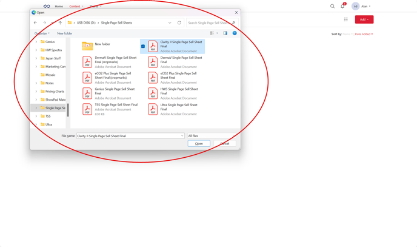Open the Home tab in the top navigation
This screenshot has height=247, width=417.
(x=59, y=6)
